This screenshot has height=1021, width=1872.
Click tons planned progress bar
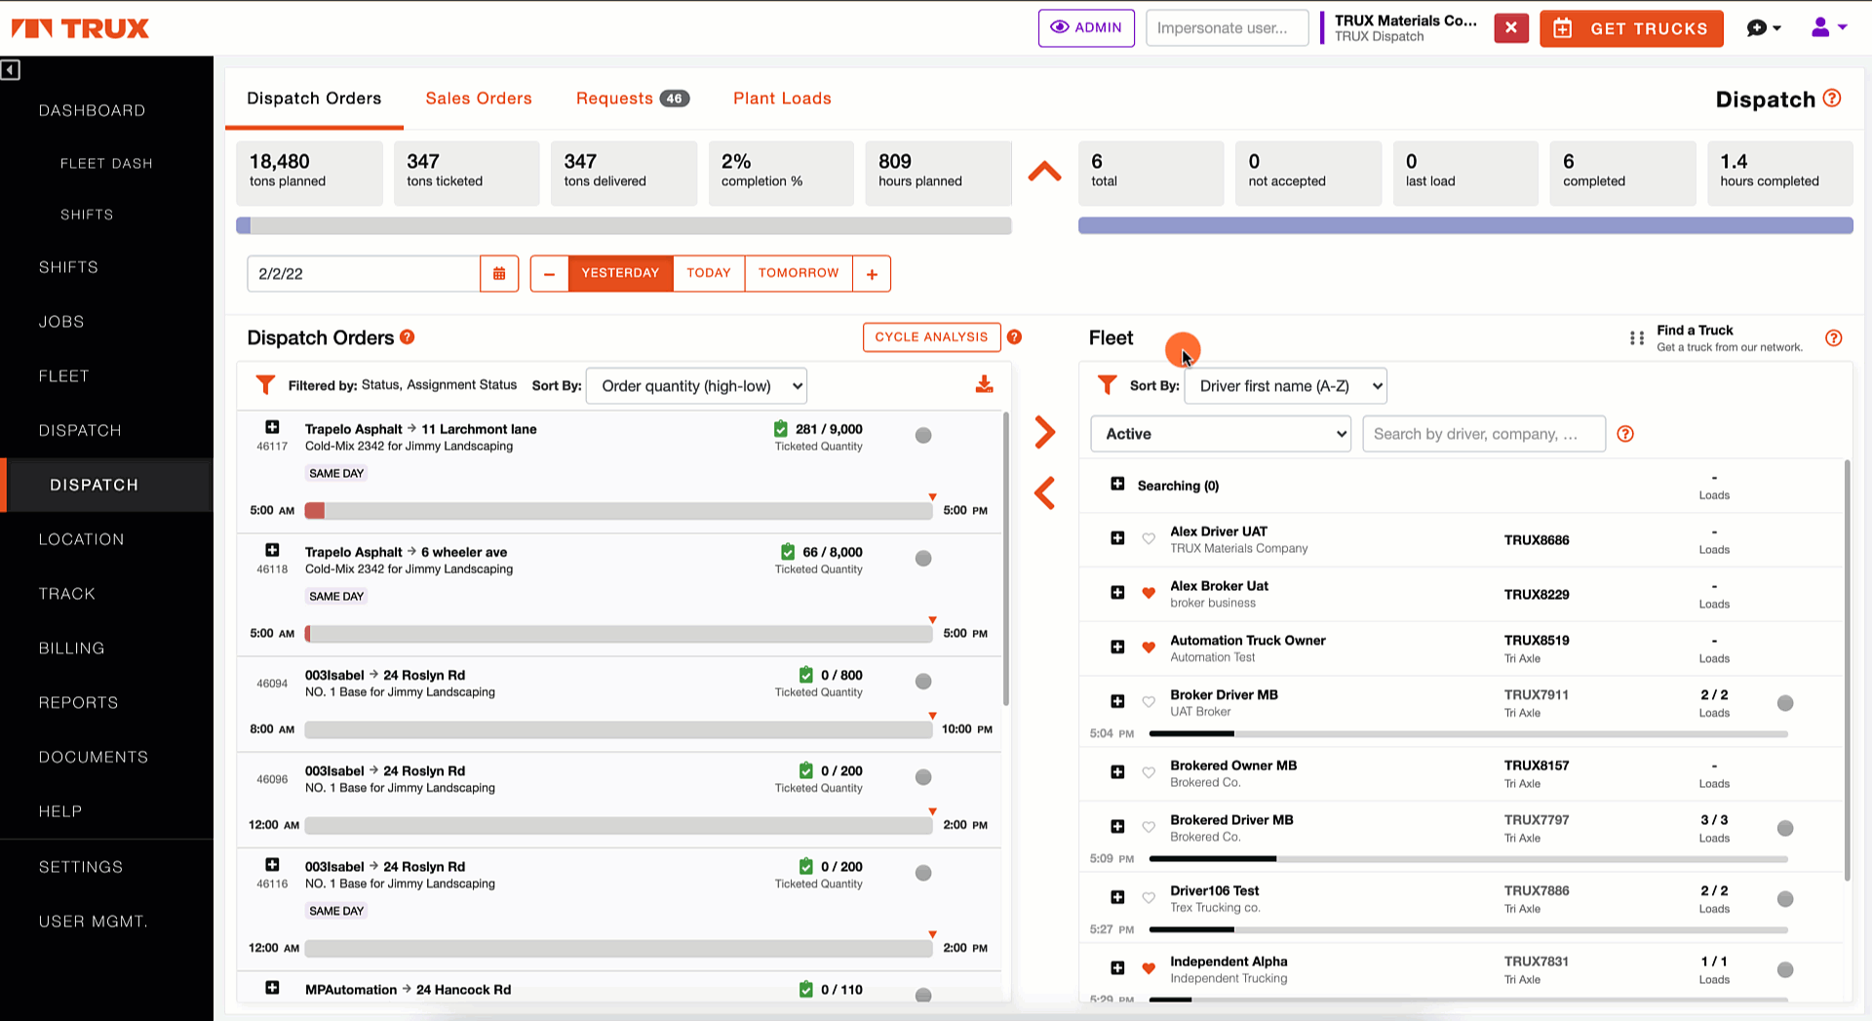click(x=624, y=226)
